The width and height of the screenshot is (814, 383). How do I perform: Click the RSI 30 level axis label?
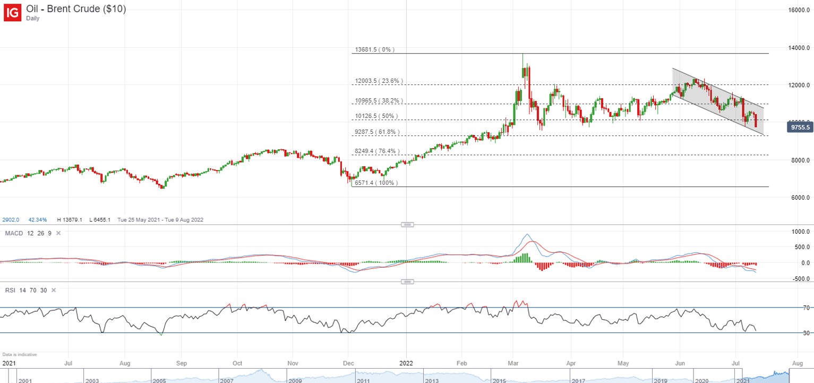(x=806, y=333)
